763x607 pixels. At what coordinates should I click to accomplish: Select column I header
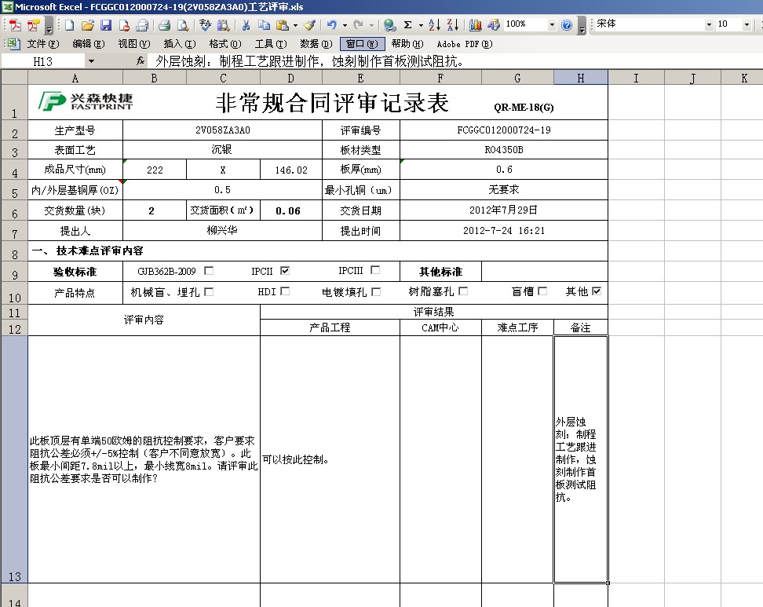pos(636,78)
